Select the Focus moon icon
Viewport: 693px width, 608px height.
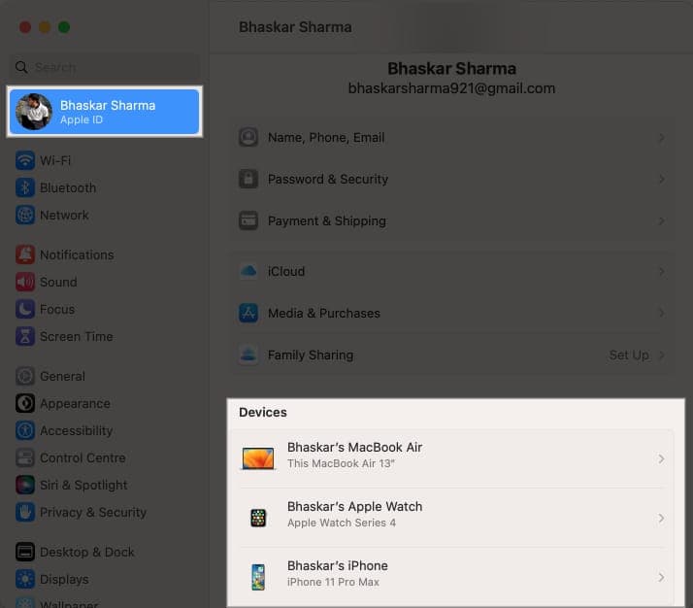click(x=25, y=309)
